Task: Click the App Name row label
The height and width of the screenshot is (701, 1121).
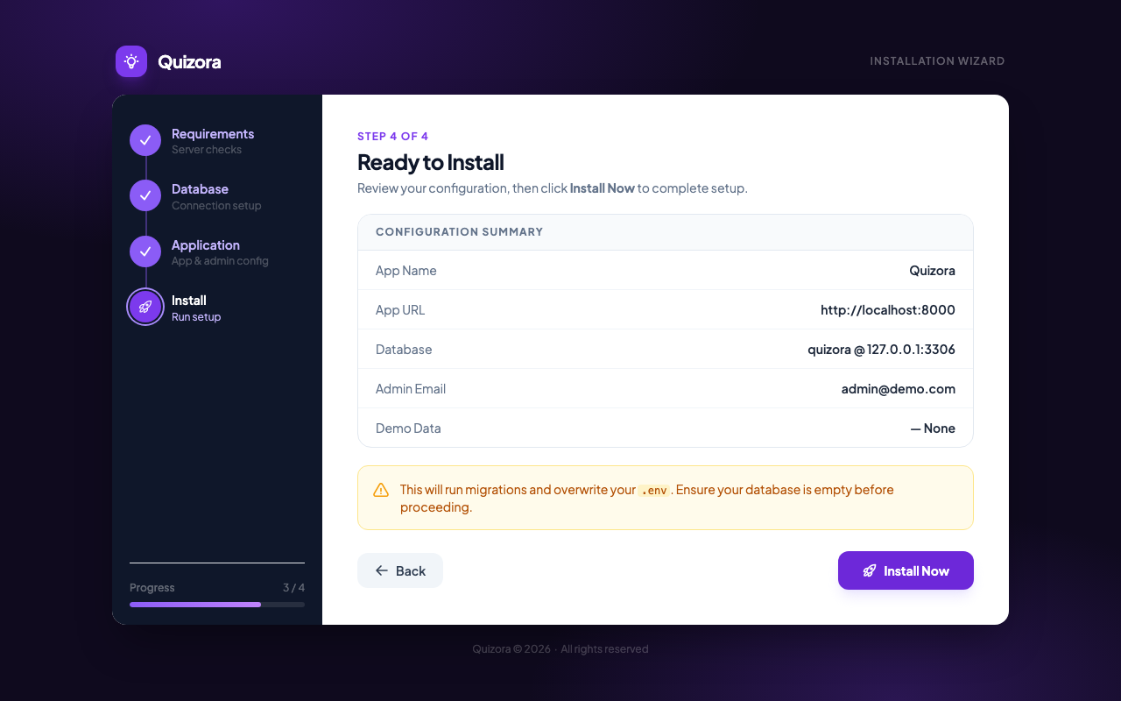Action: [x=406, y=271]
